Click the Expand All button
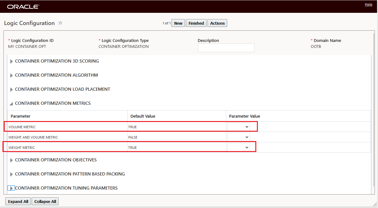 click(18, 201)
